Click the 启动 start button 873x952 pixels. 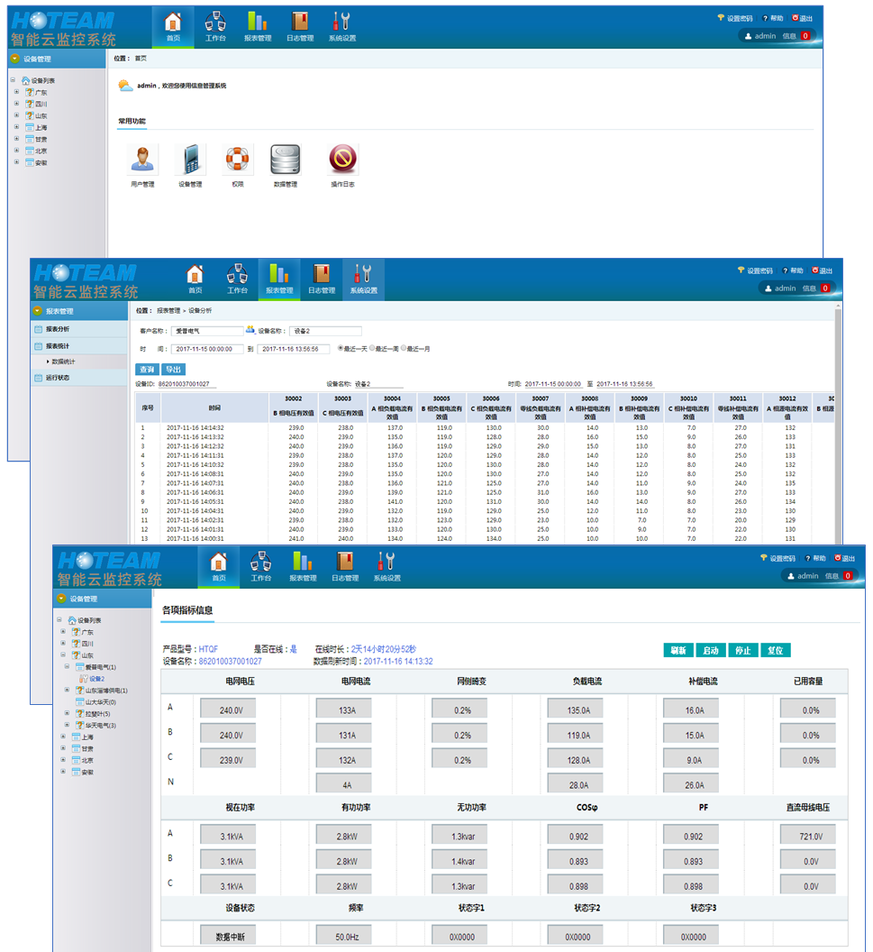click(x=710, y=651)
